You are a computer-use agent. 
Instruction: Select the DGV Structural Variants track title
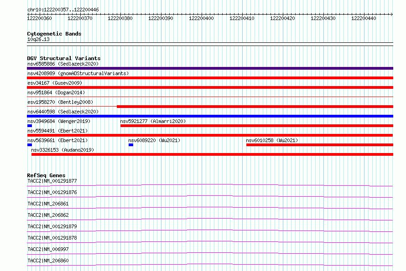point(64,58)
